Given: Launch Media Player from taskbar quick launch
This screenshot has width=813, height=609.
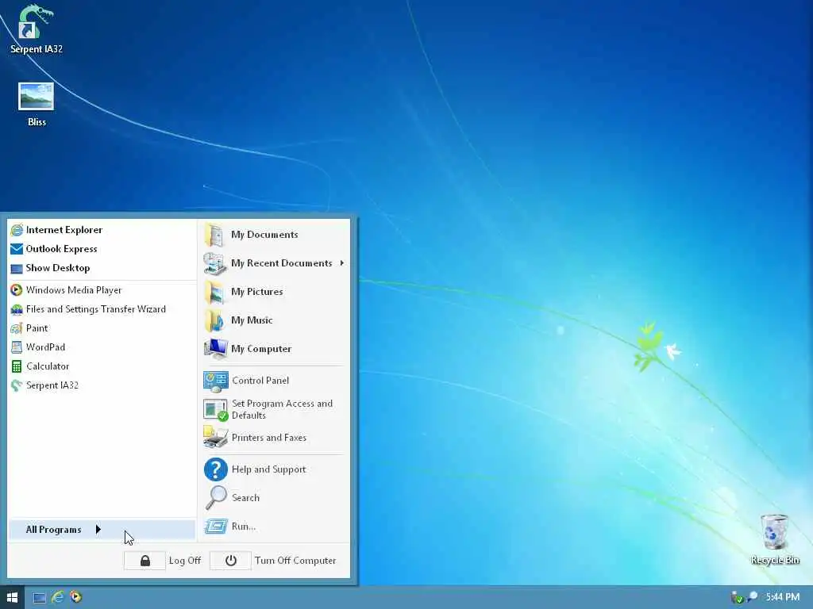Looking at the screenshot, I should [x=75, y=597].
